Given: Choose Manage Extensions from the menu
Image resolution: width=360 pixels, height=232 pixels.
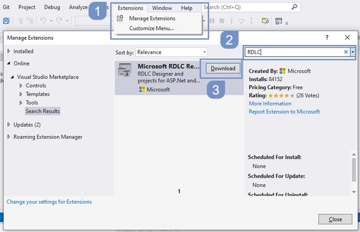Looking at the screenshot, I should coord(152,18).
